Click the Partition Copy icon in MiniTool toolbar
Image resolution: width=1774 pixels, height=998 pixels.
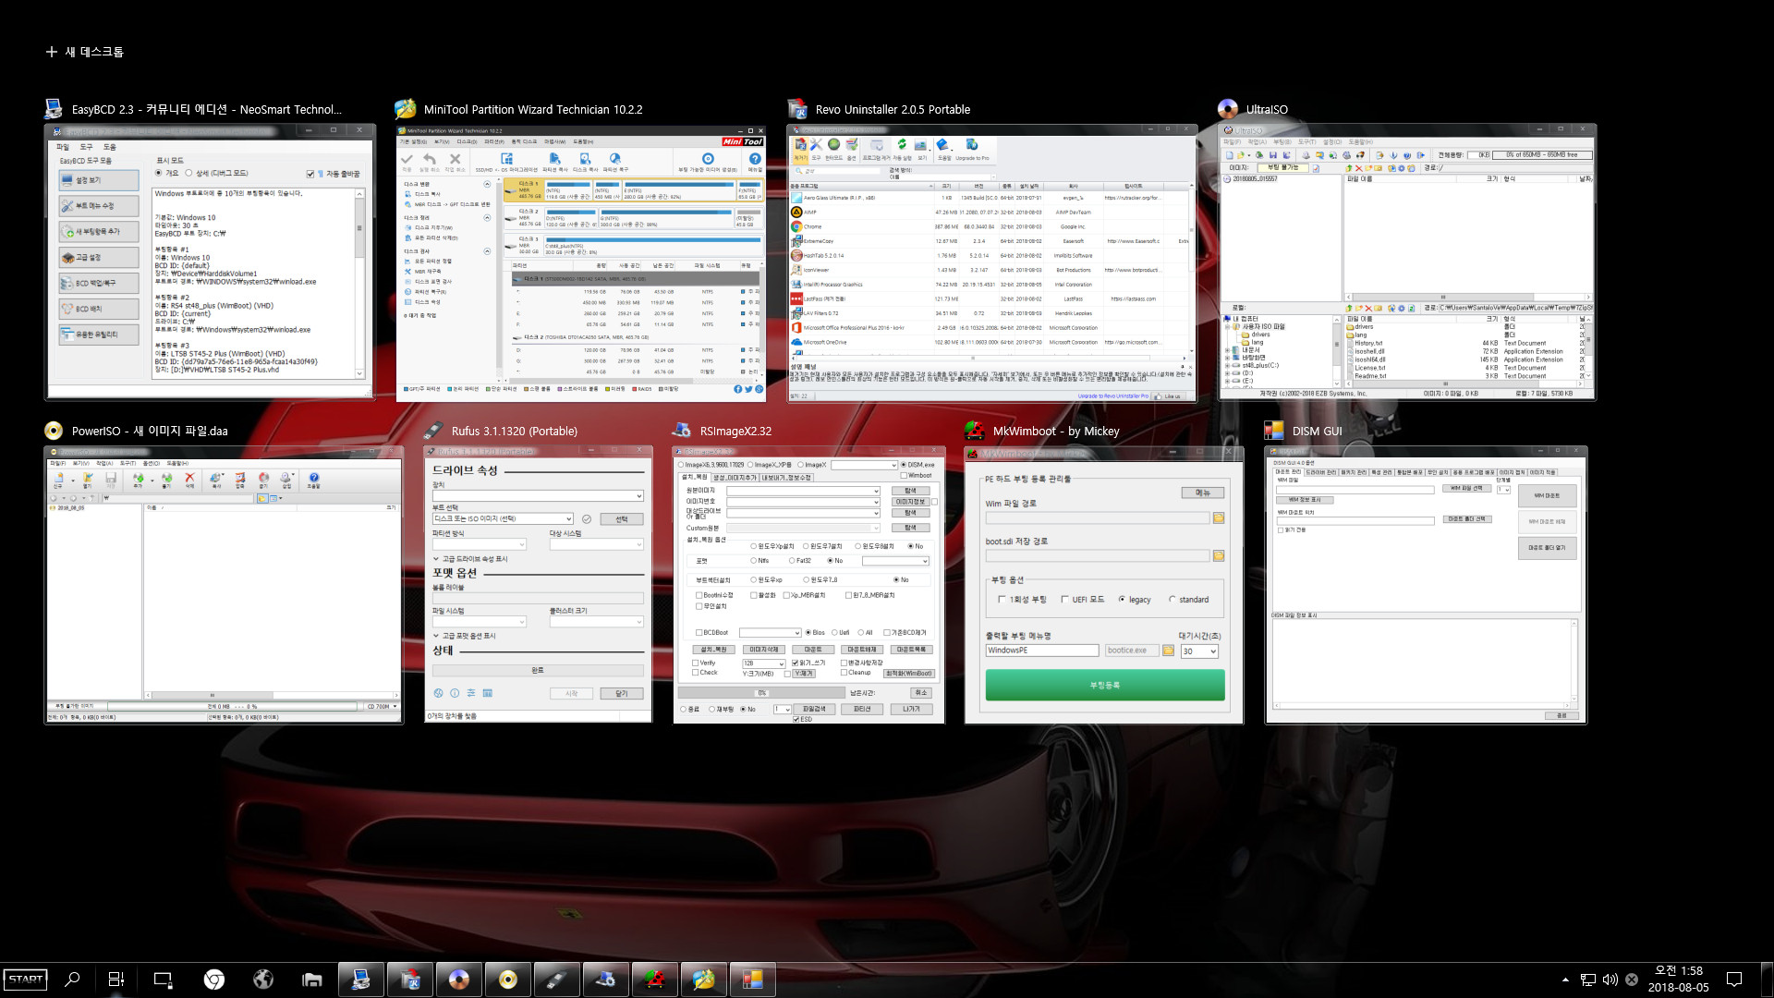click(x=554, y=159)
